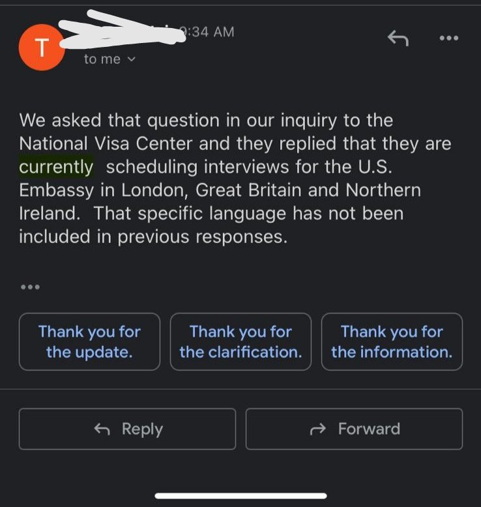Tap the "National Visa Center" text in message
This screenshot has height=507, width=481.
pyautogui.click(x=106, y=143)
